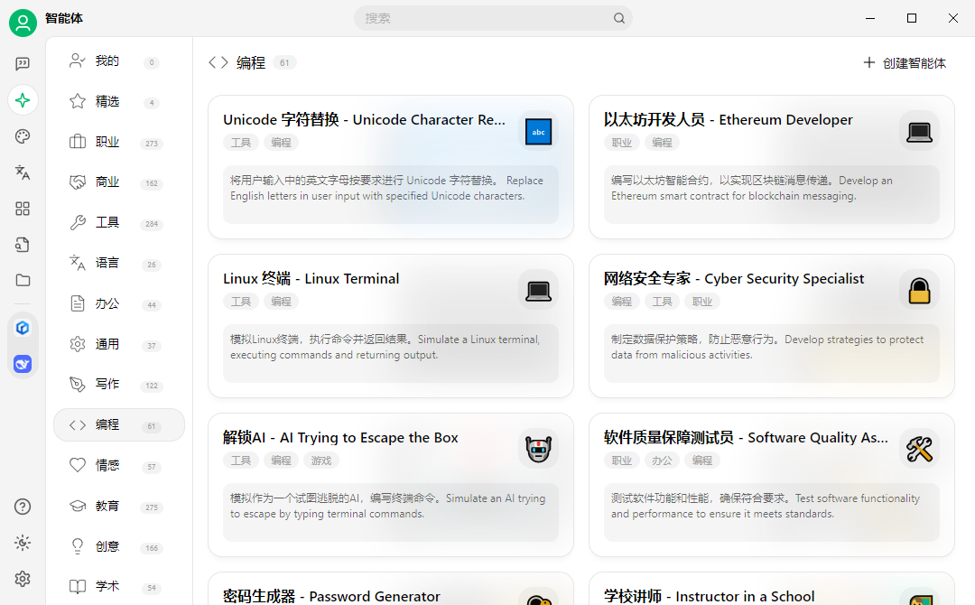Open the knowledge base document icon
The width and height of the screenshot is (975, 605).
[x=23, y=245]
